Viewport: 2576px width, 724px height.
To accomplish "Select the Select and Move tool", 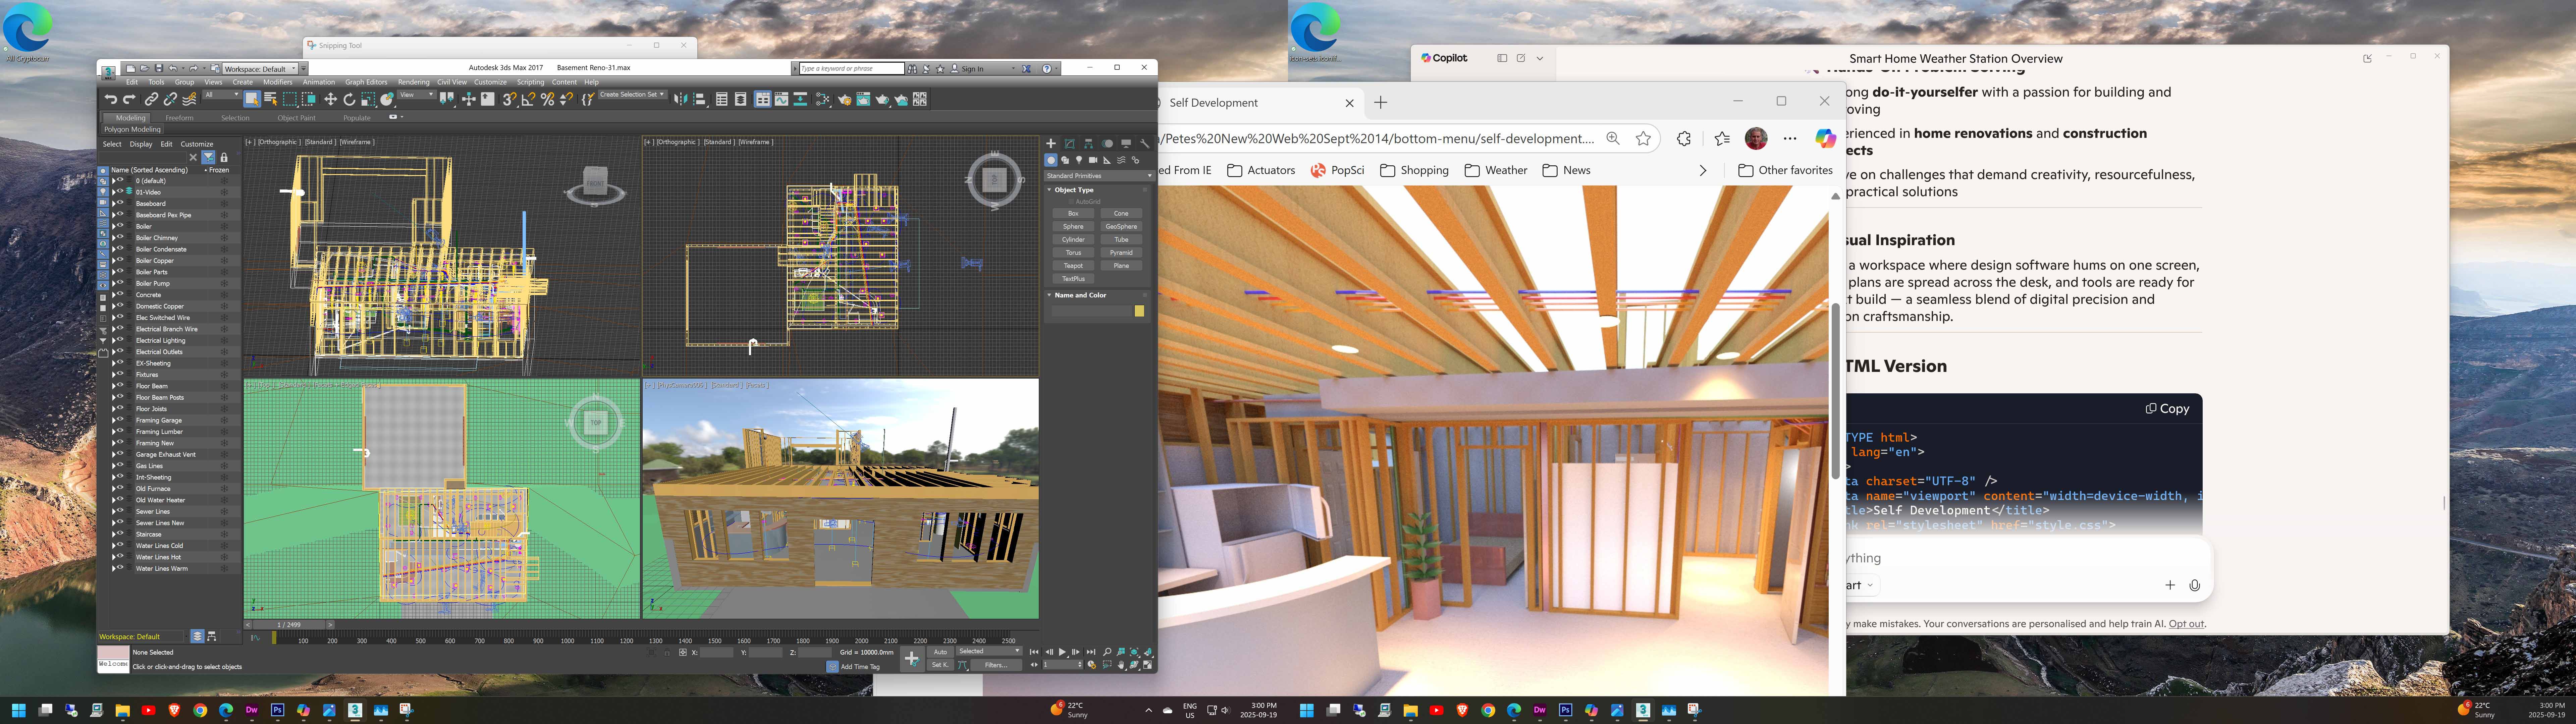I will (331, 99).
